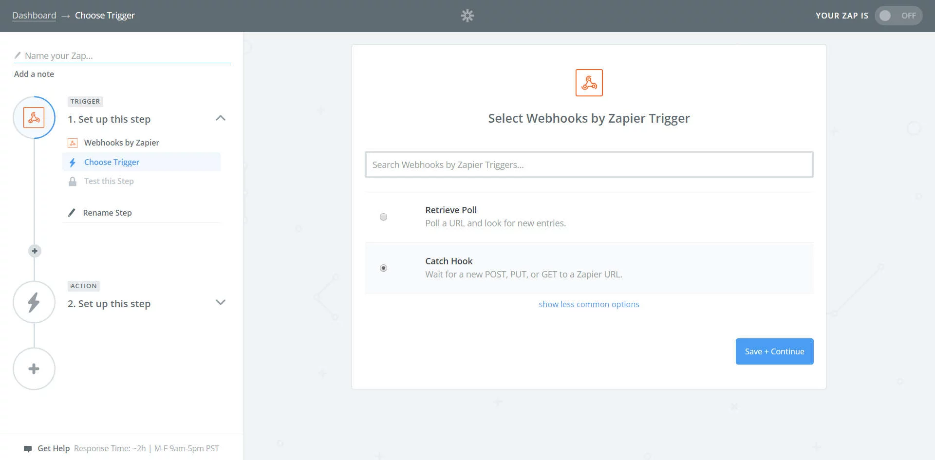
Task: Click the Catch Hook option title
Action: coord(449,261)
